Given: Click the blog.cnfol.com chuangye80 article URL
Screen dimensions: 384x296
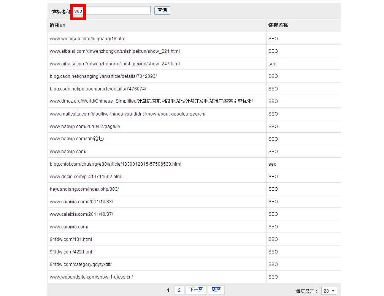Looking at the screenshot, I should tap(115, 164).
